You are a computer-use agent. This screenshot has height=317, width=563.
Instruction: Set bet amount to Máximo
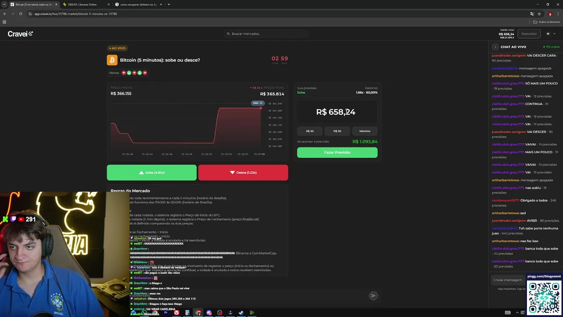(365, 131)
